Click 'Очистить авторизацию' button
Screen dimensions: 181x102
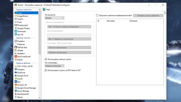click(69, 48)
